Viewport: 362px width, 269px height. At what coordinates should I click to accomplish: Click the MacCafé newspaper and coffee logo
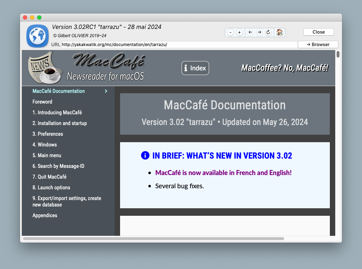pyautogui.click(x=45, y=68)
